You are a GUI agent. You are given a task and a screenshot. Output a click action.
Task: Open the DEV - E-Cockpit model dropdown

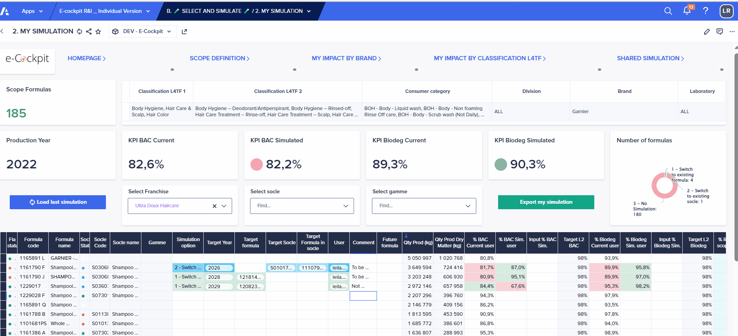pos(143,31)
